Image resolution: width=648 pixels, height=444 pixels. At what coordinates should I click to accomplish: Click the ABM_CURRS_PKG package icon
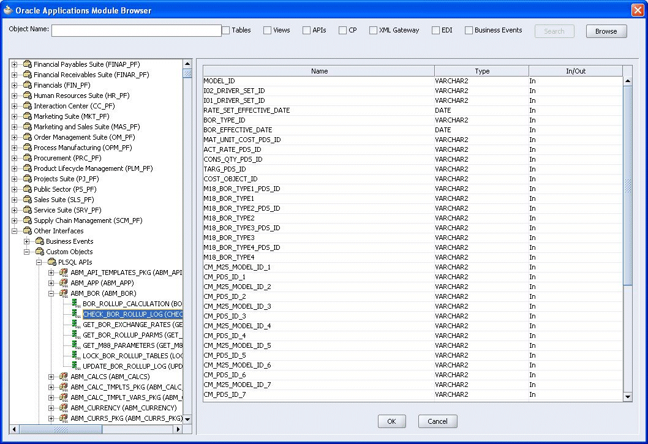(64, 418)
